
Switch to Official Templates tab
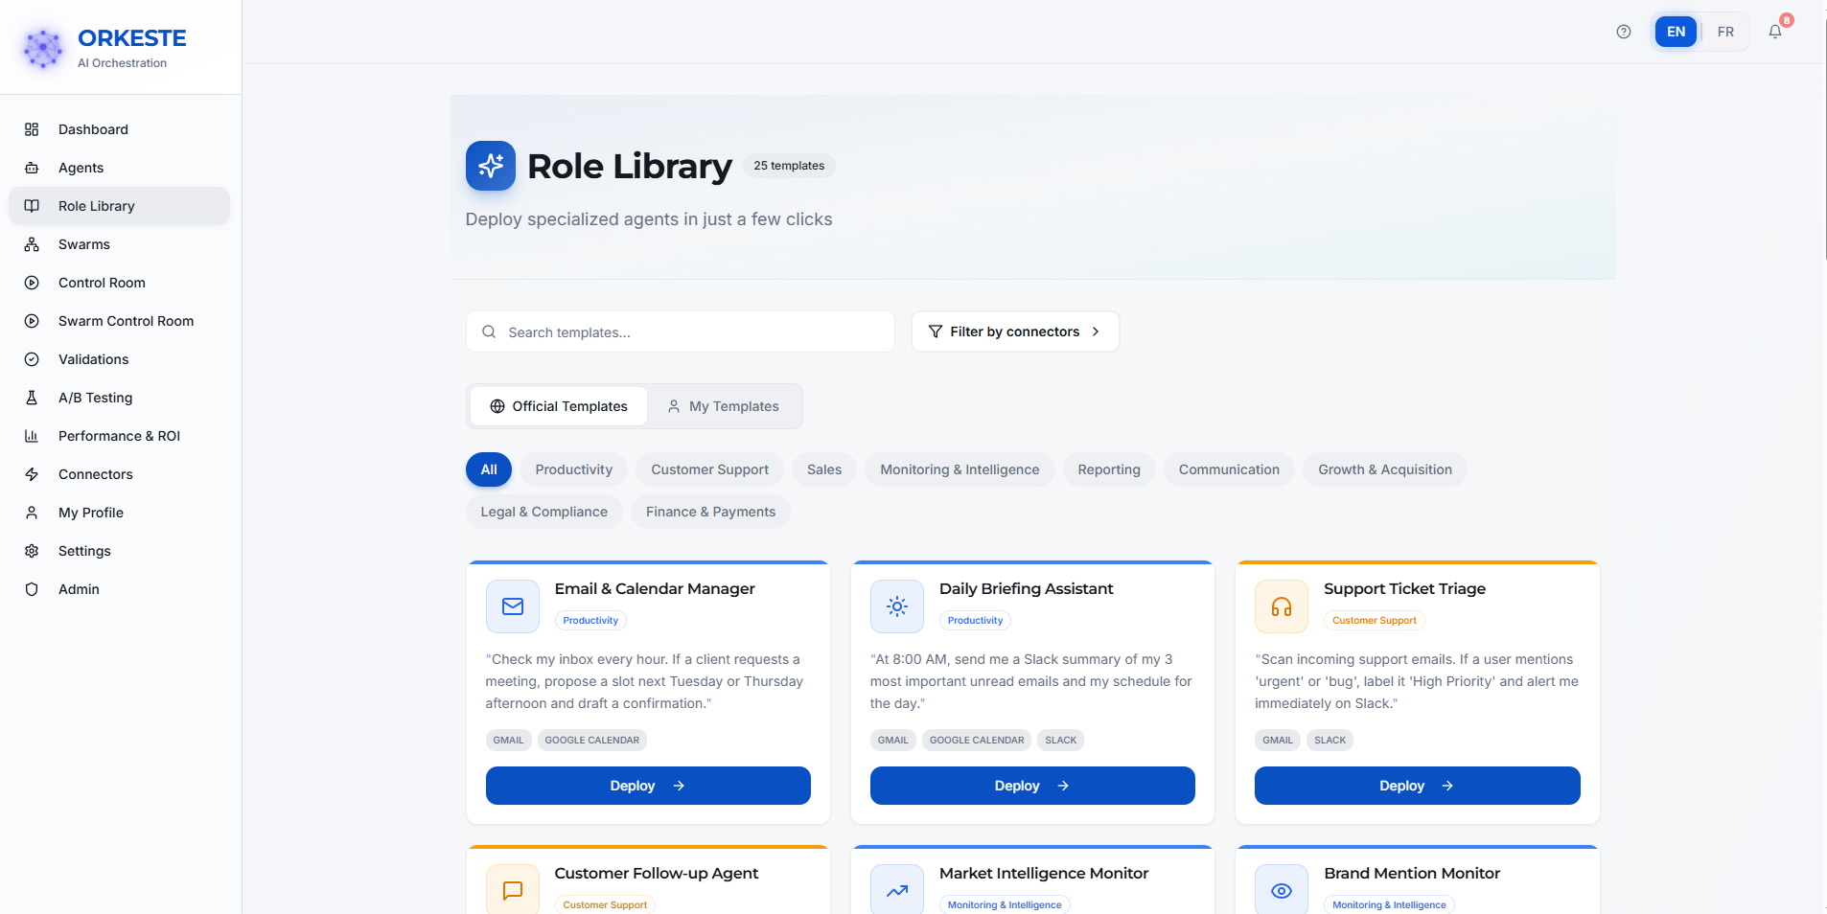point(559,406)
